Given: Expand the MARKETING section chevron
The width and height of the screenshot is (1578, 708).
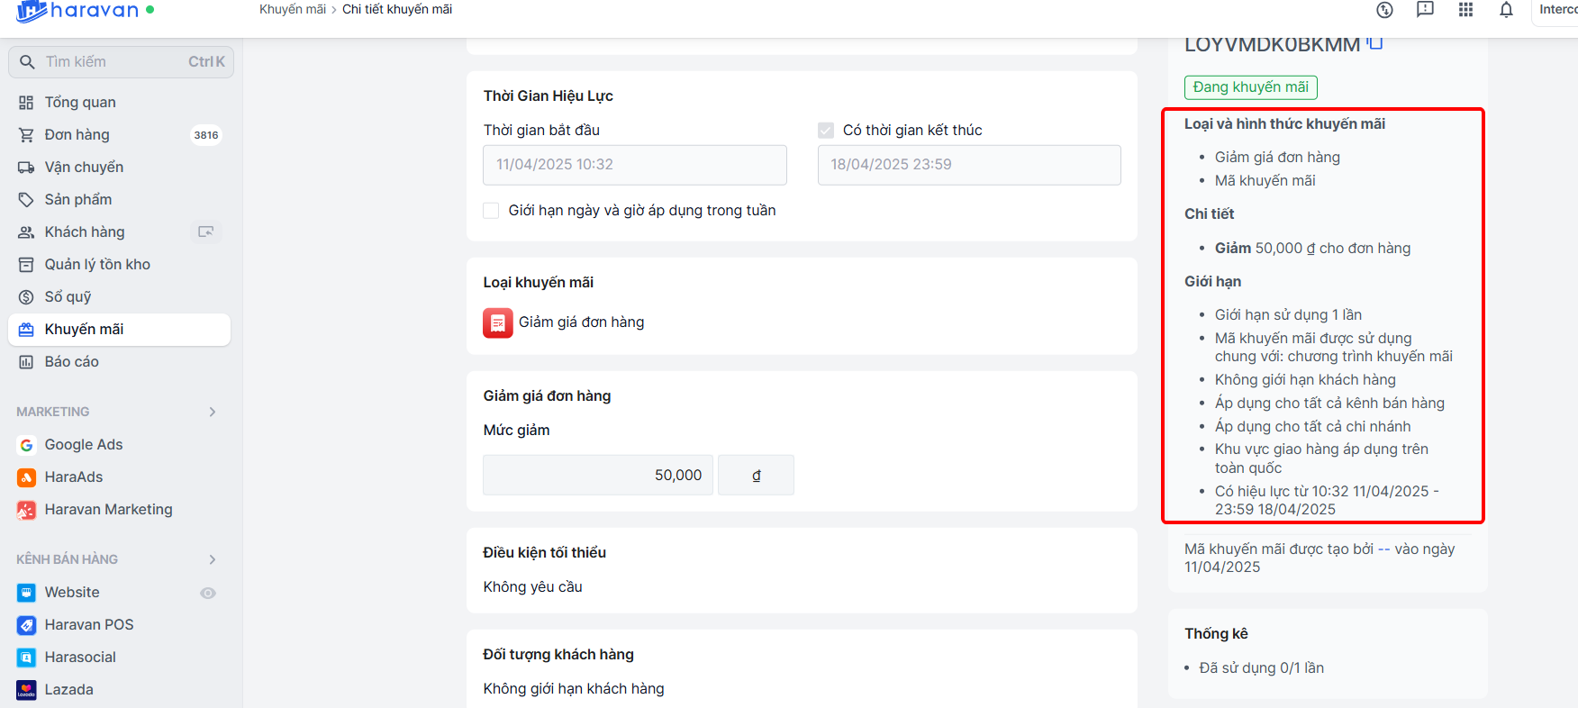Looking at the screenshot, I should tap(213, 412).
